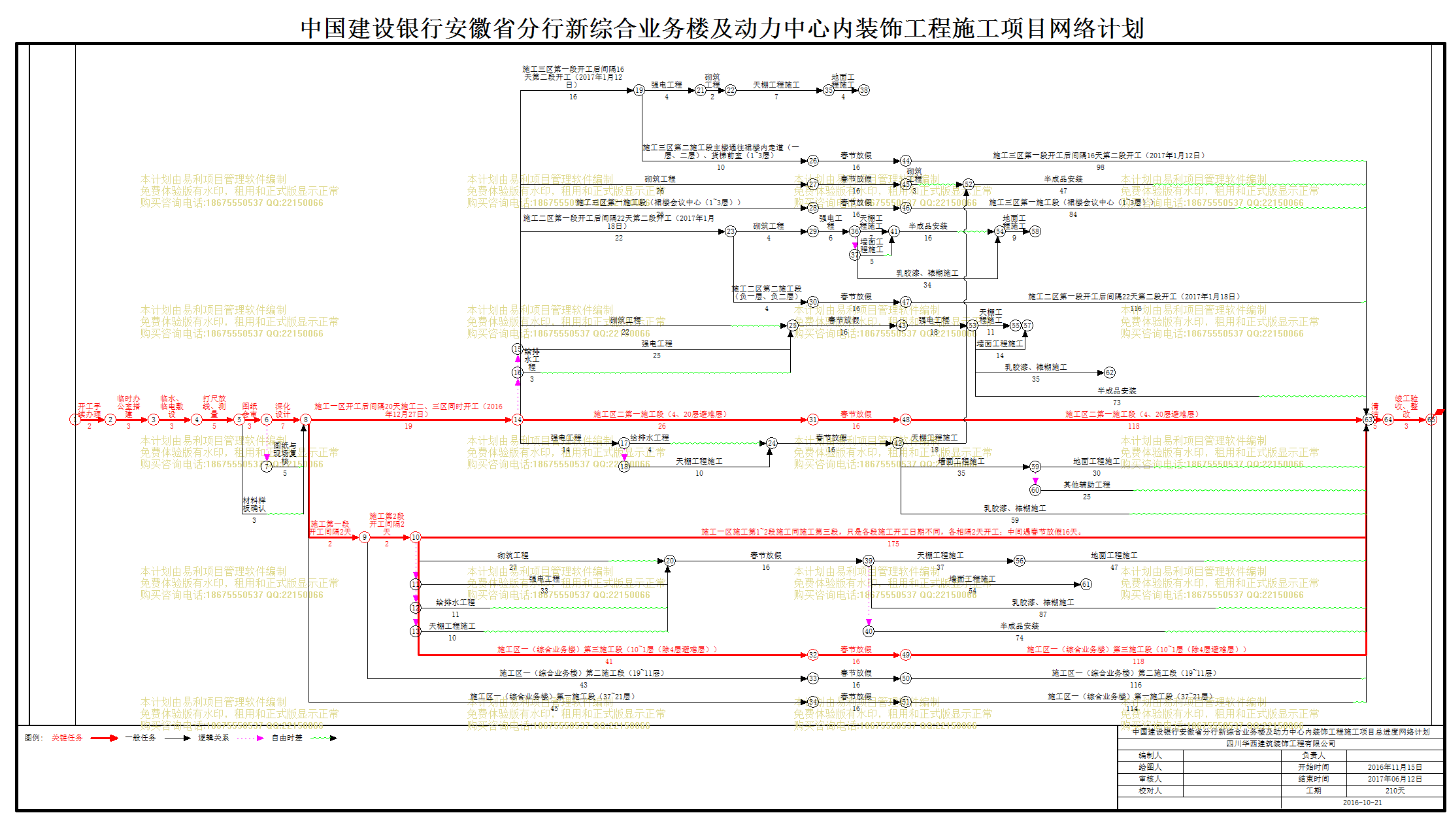
Task: Select node circle 33
Action: (x=813, y=678)
